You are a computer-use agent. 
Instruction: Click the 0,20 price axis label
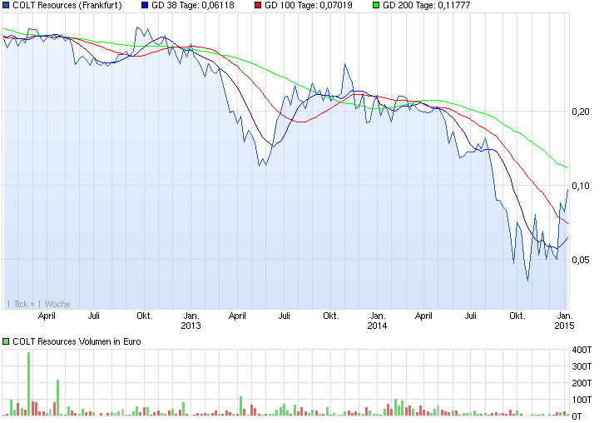click(581, 112)
